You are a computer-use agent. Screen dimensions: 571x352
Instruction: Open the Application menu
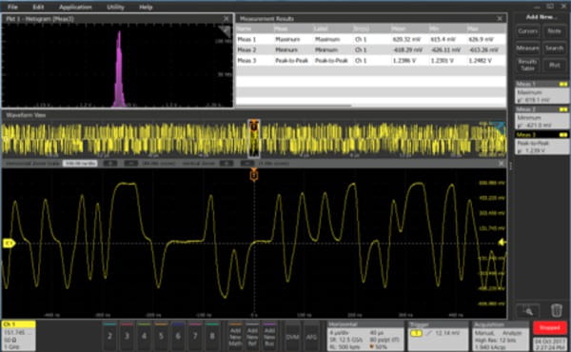click(x=75, y=7)
